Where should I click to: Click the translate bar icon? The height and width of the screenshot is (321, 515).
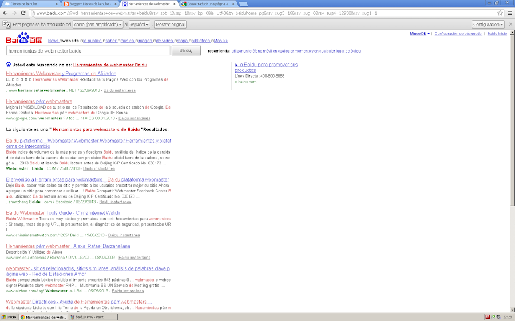(x=6, y=24)
